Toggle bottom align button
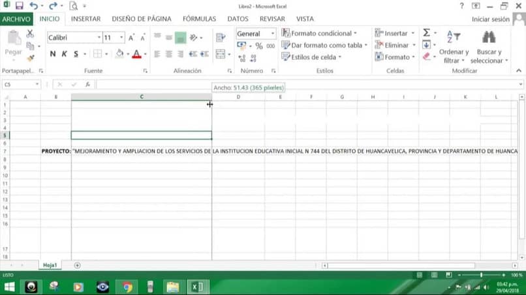 click(x=181, y=38)
